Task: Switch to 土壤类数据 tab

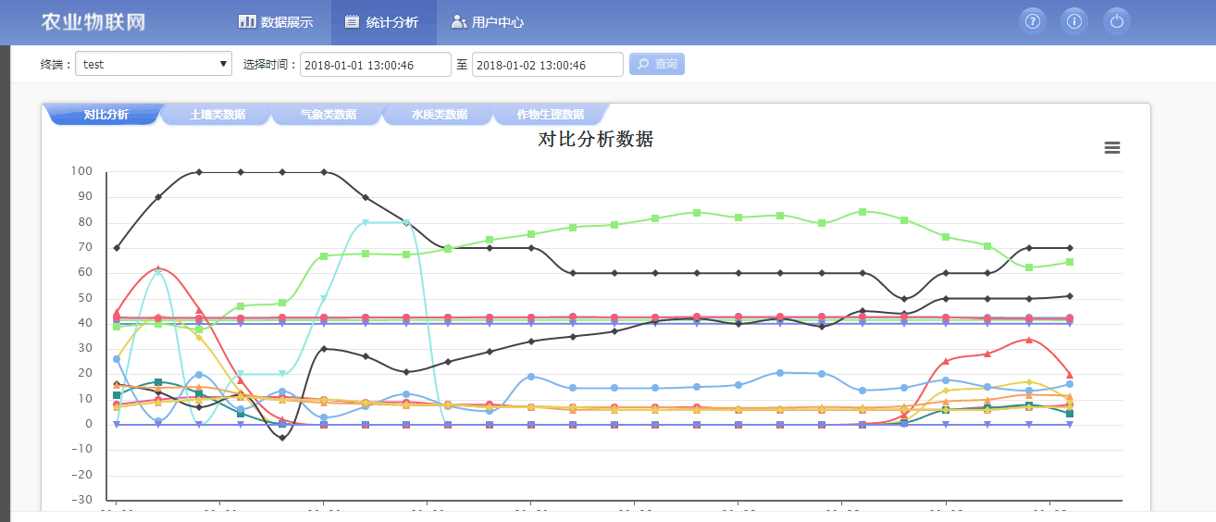Action: point(217,115)
